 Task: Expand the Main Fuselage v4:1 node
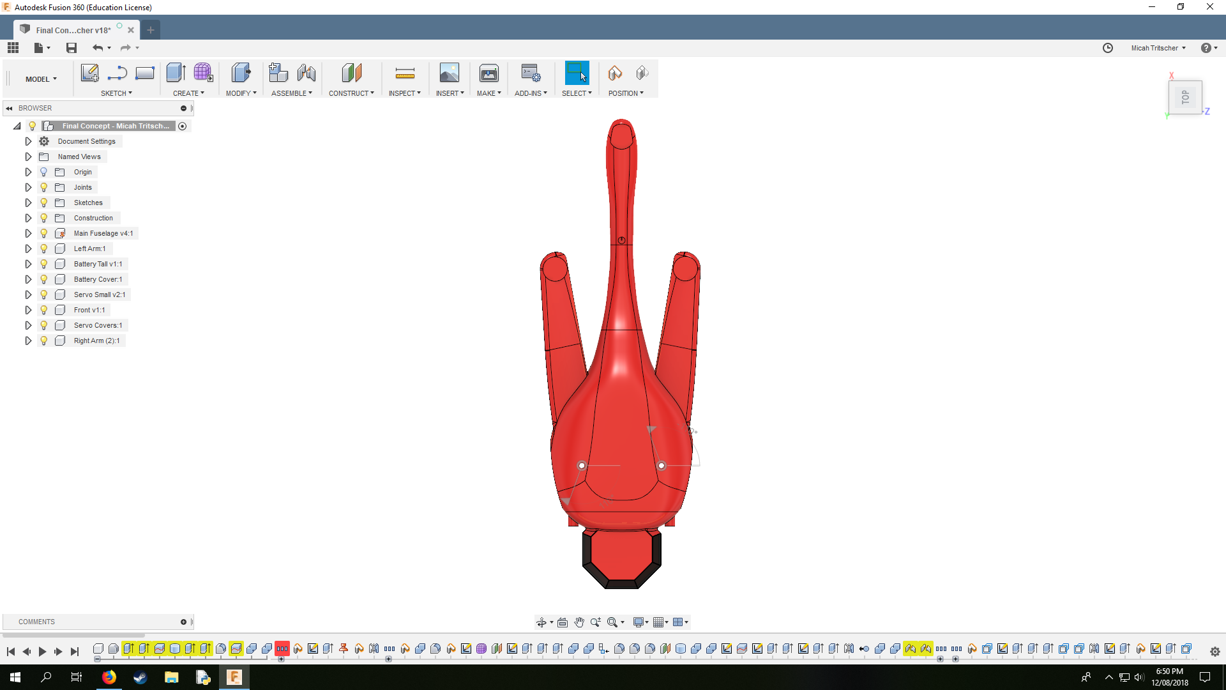click(28, 233)
